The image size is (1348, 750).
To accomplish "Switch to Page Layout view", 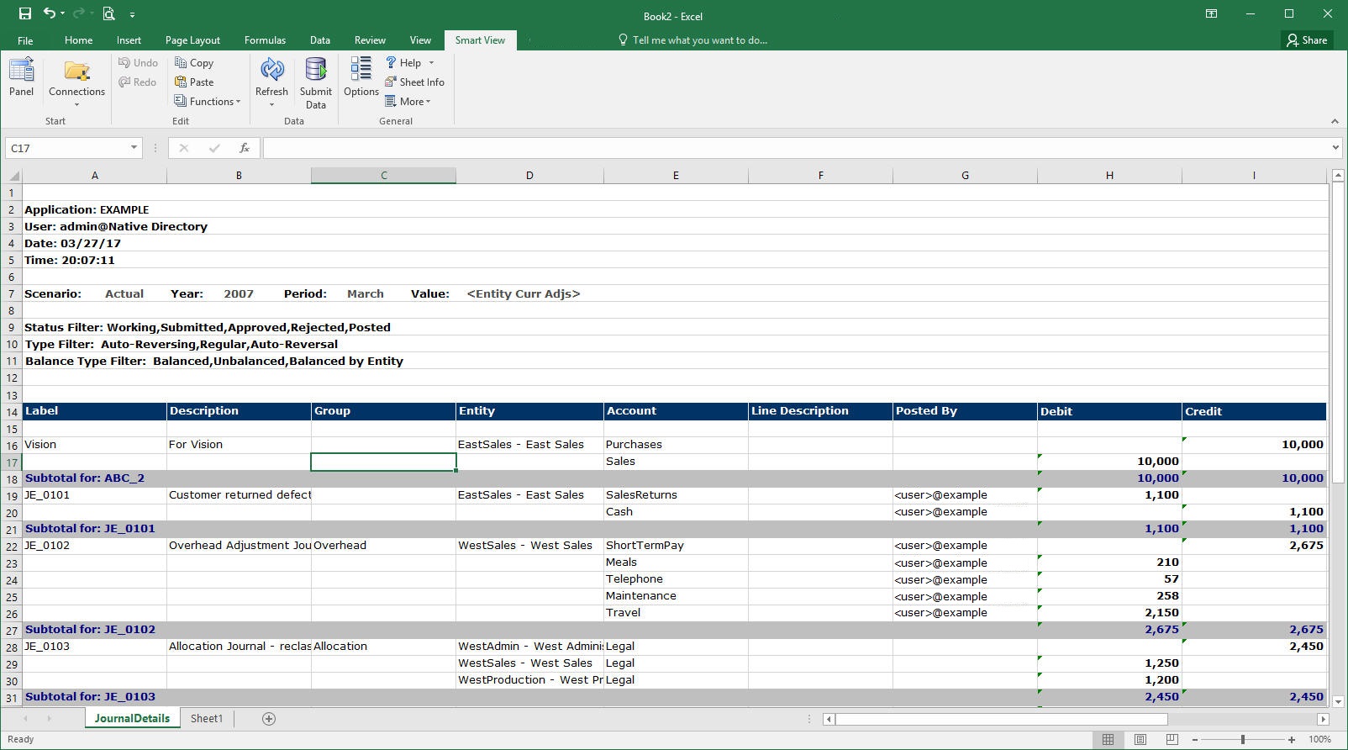I will pyautogui.click(x=1140, y=740).
